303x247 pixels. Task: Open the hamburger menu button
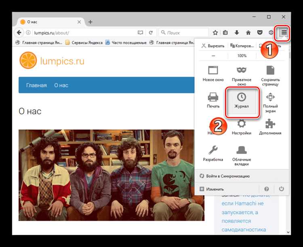(x=284, y=33)
